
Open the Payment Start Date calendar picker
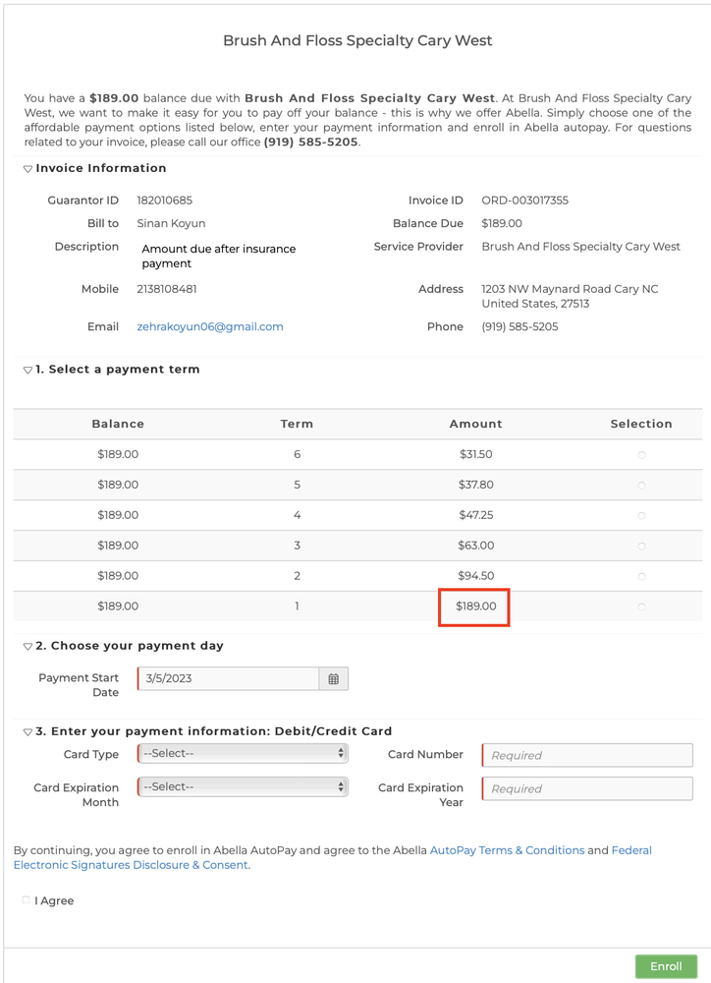pyautogui.click(x=334, y=679)
